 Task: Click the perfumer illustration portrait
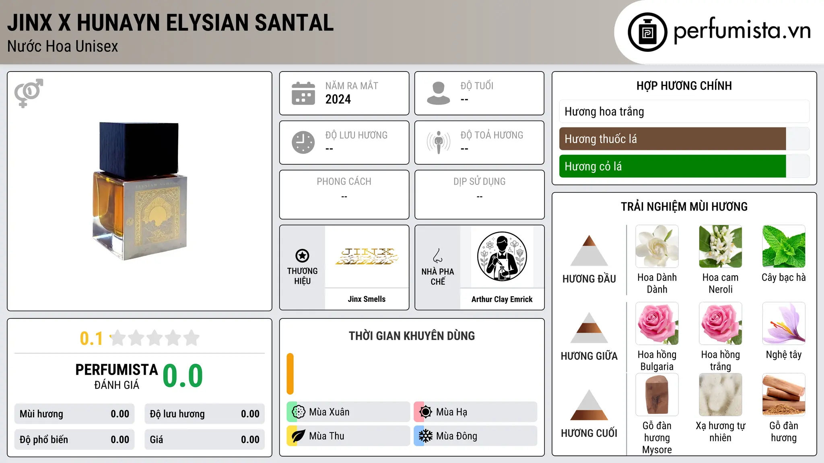pyautogui.click(x=502, y=256)
